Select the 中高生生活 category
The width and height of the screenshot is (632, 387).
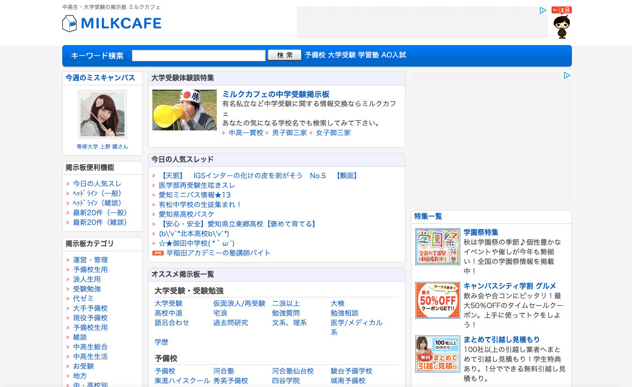tap(90, 357)
